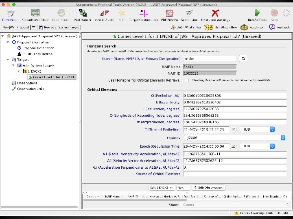
Task: Open time scale dropdown for Time of Perihelion
Action: 257,129
